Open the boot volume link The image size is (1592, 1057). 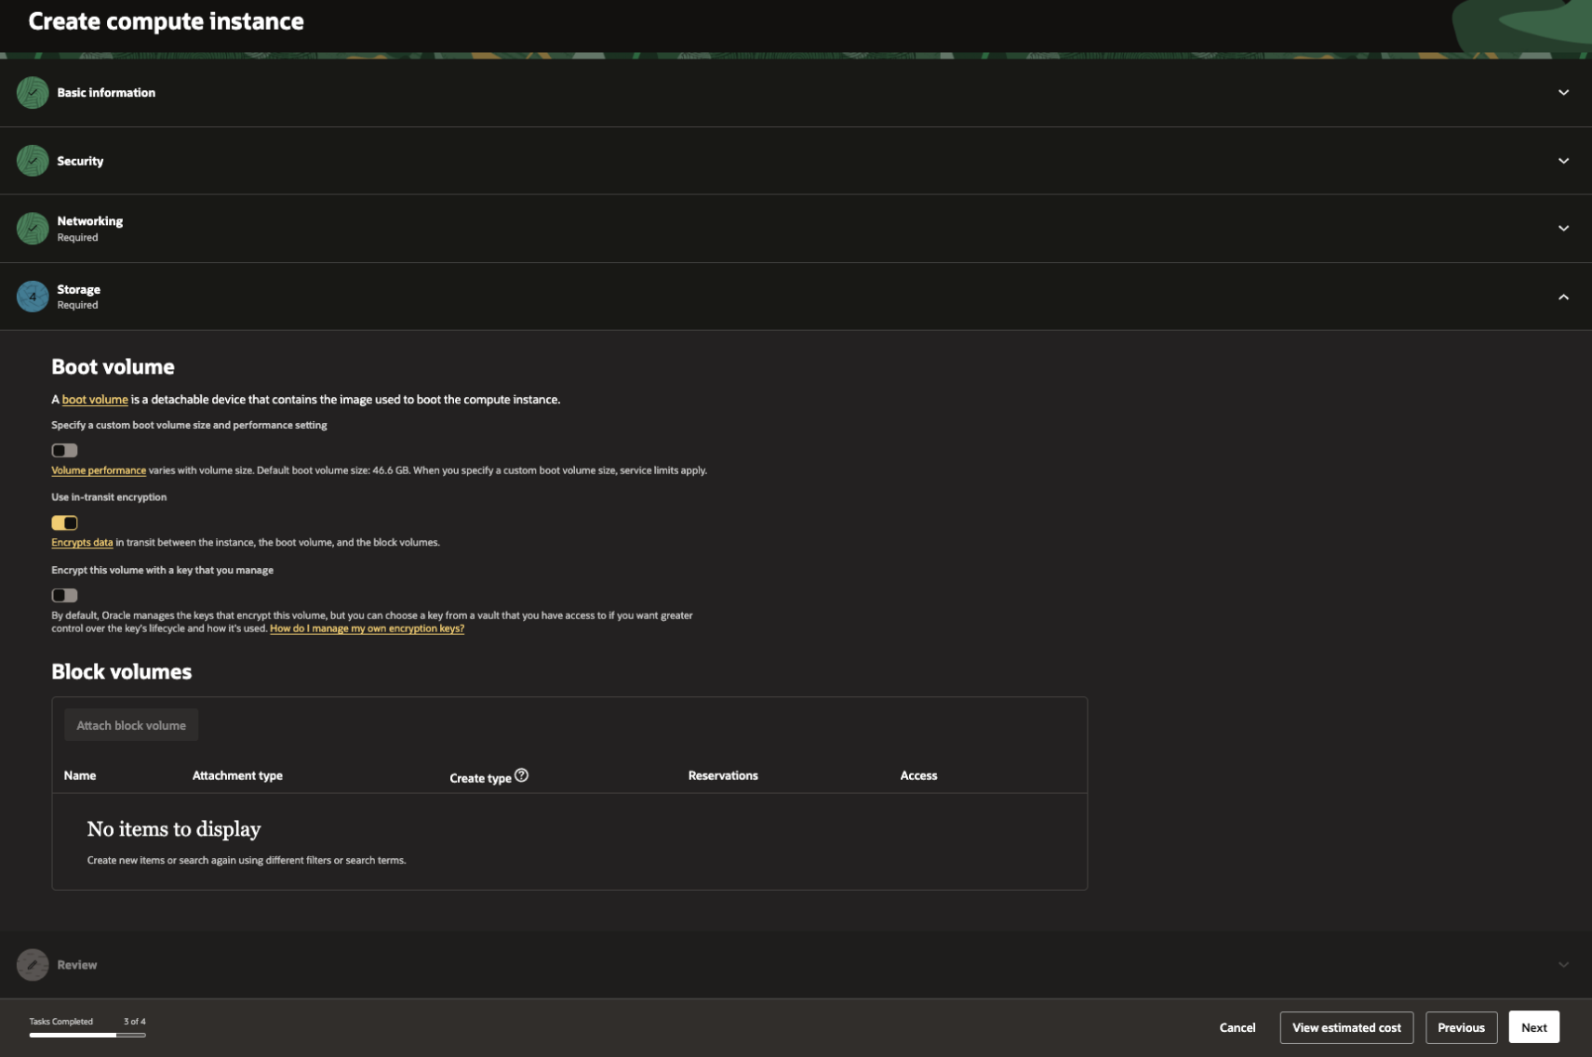(x=95, y=400)
